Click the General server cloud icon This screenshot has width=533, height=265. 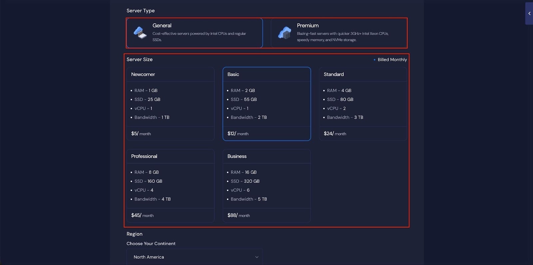click(x=140, y=33)
